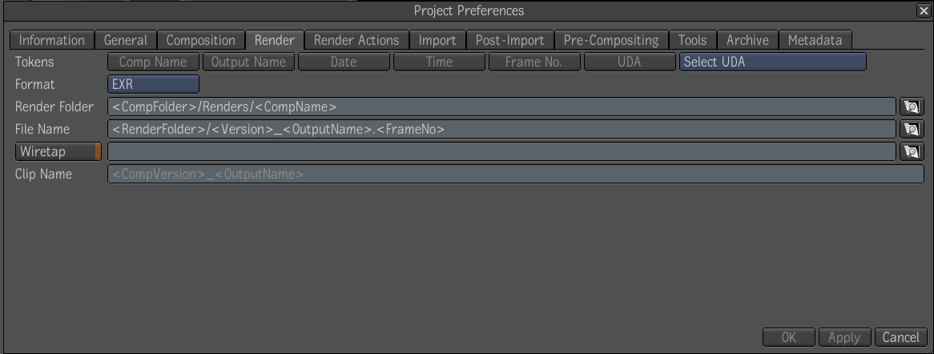
Task: Insert the Frame No. token
Action: coord(534,62)
